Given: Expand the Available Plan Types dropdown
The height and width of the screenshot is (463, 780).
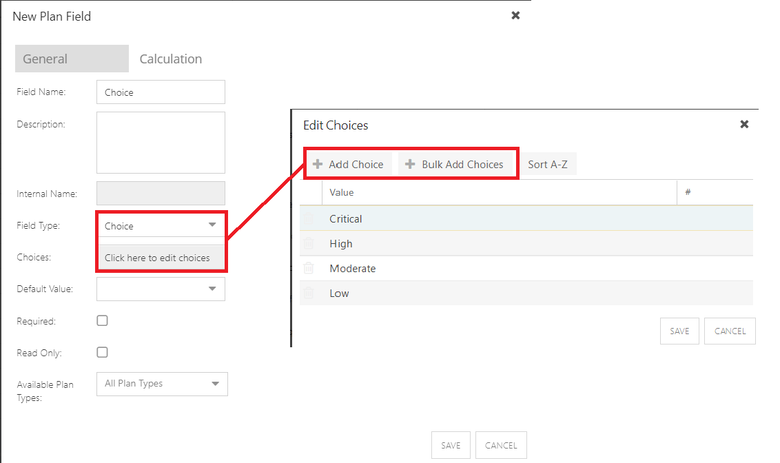Looking at the screenshot, I should pos(162,384).
